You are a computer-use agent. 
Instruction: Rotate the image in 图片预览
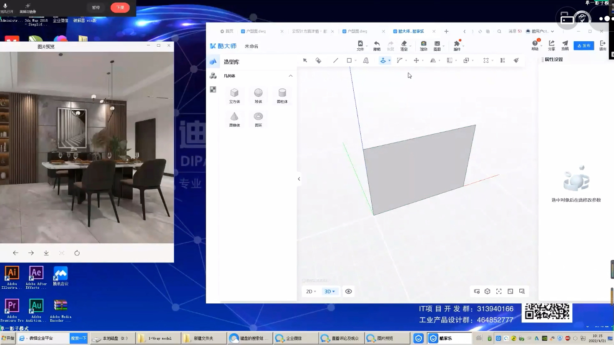point(77,253)
